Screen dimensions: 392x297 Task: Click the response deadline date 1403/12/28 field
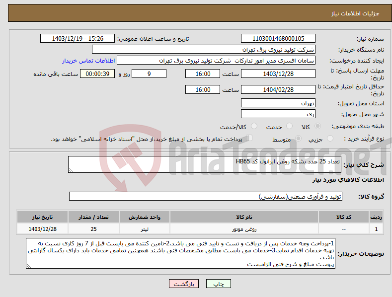pyautogui.click(x=278, y=74)
